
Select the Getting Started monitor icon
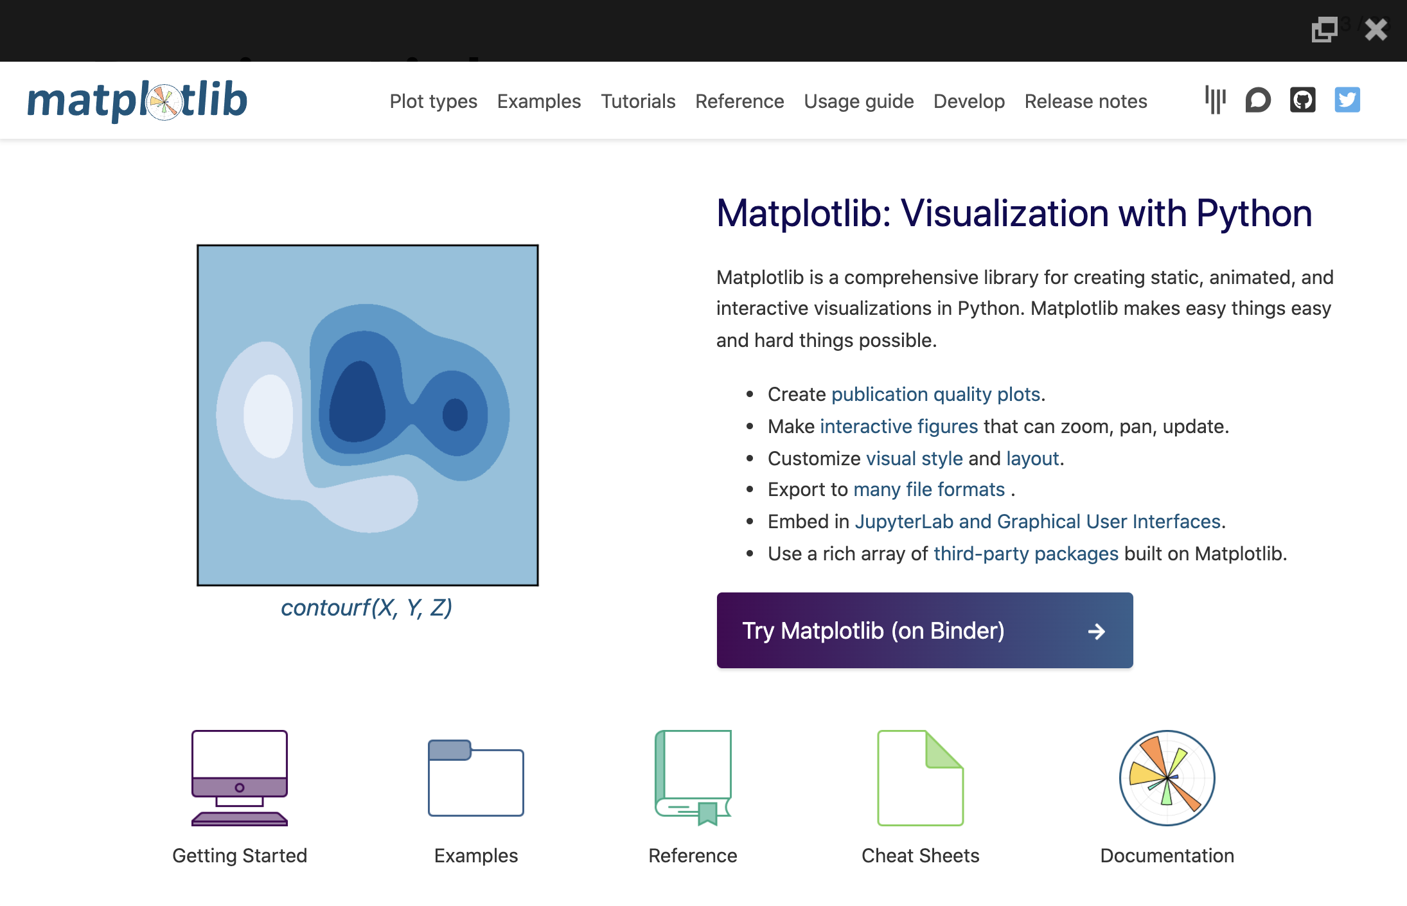tap(239, 777)
